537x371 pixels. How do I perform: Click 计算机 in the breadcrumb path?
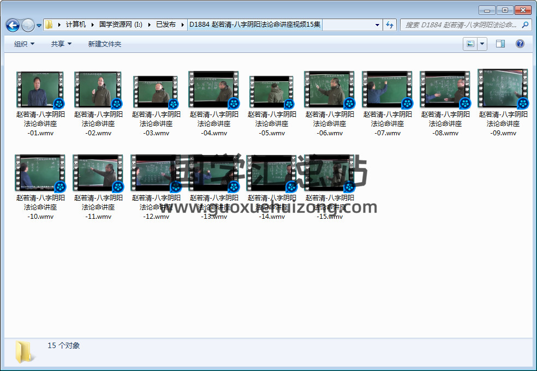pos(76,25)
